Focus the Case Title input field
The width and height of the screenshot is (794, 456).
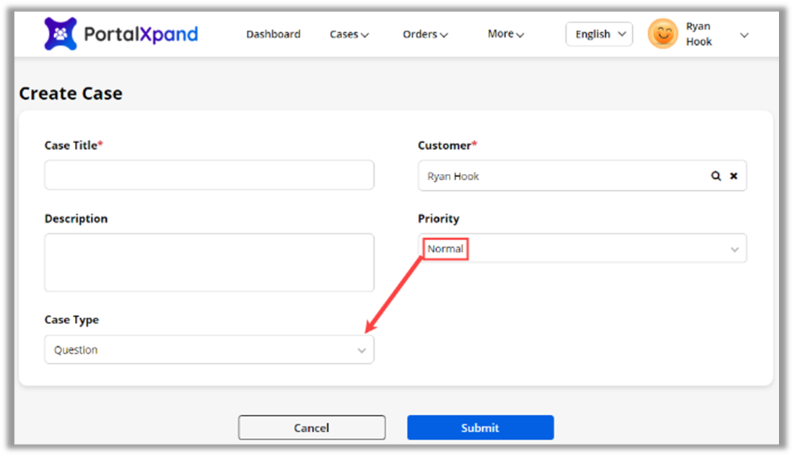pos(209,175)
